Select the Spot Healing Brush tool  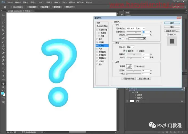[x=3, y=38]
